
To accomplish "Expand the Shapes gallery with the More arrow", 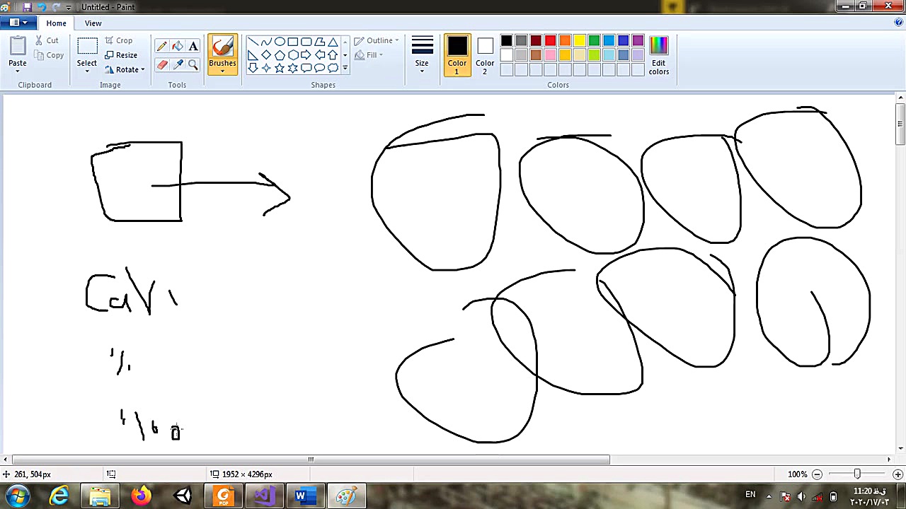I will pyautogui.click(x=345, y=69).
